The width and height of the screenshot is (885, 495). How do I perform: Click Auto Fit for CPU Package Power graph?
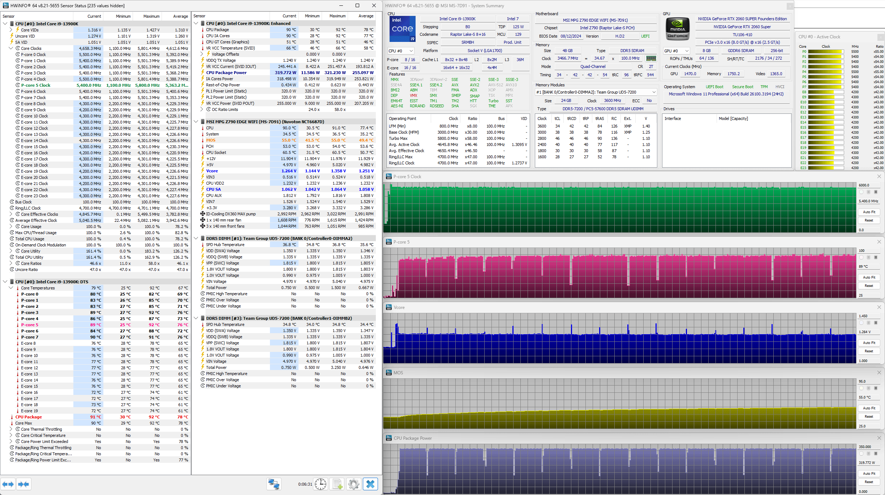tap(869, 474)
